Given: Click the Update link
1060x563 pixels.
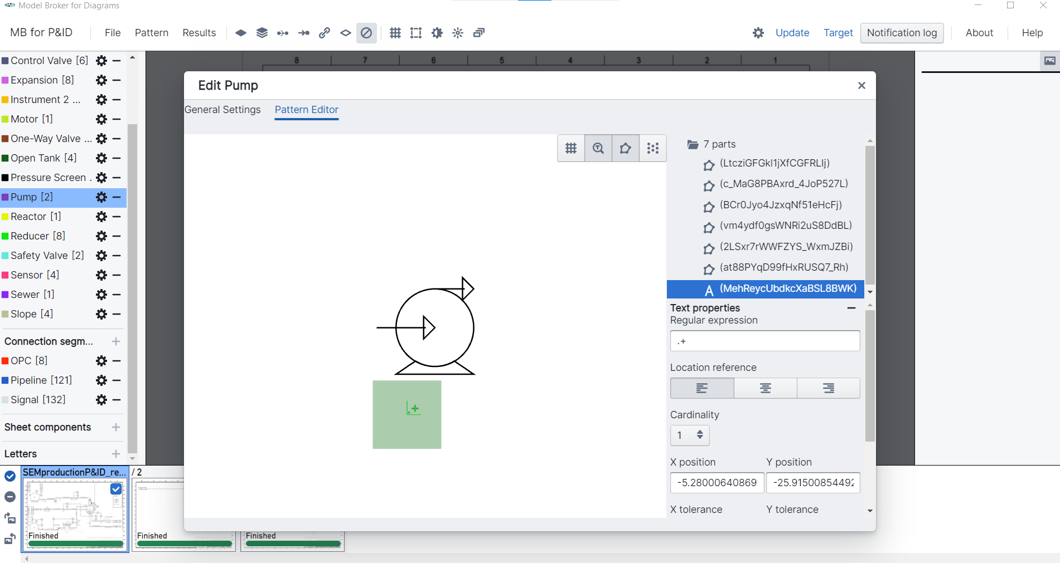Looking at the screenshot, I should (792, 33).
